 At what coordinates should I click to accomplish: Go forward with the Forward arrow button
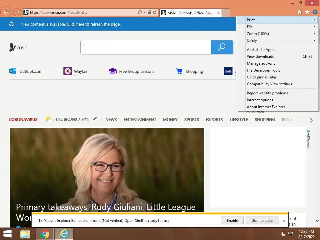click(17, 12)
